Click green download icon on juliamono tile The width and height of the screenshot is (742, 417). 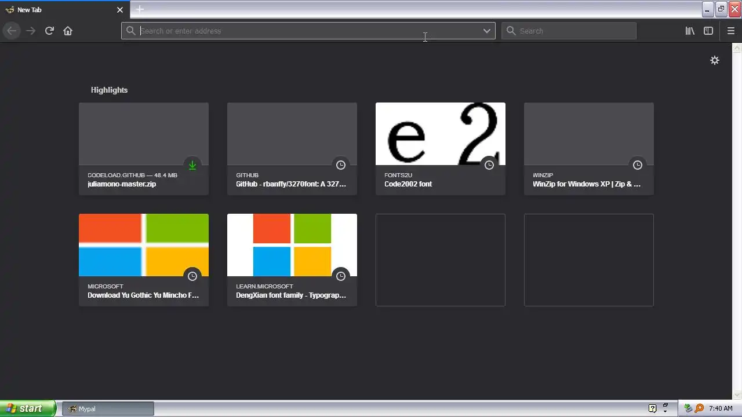pos(192,165)
